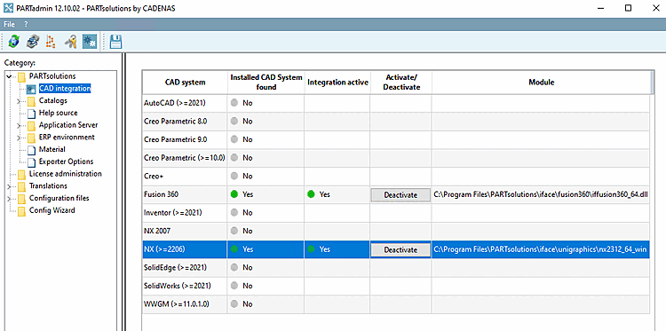666x331 pixels.
Task: Select the Material tree item
Action: (52, 149)
